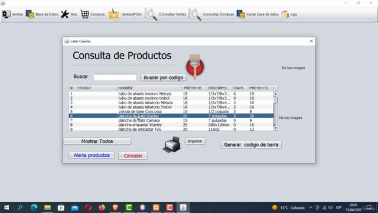This screenshot has width=378, height=213.
Task: Click the CANTI... column header
Action: [x=240, y=88]
